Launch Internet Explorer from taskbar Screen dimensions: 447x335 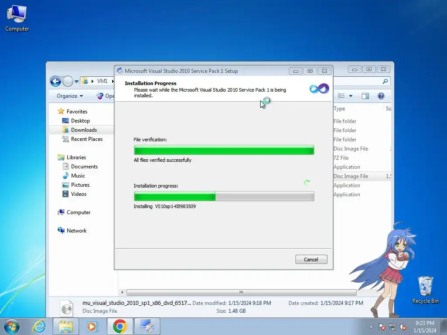[39, 326]
